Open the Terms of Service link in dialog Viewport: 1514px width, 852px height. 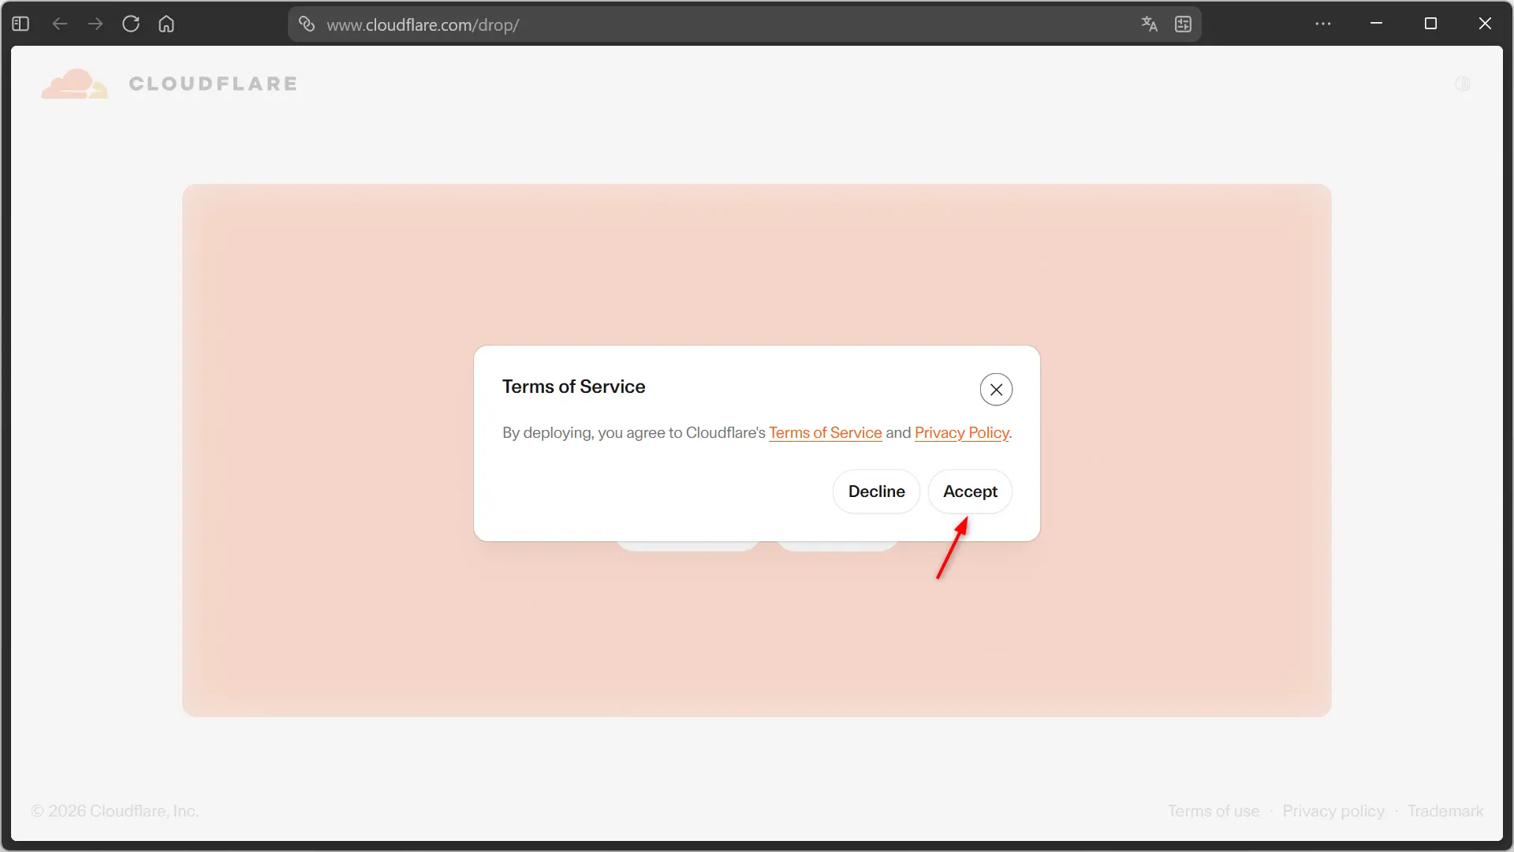tap(825, 433)
